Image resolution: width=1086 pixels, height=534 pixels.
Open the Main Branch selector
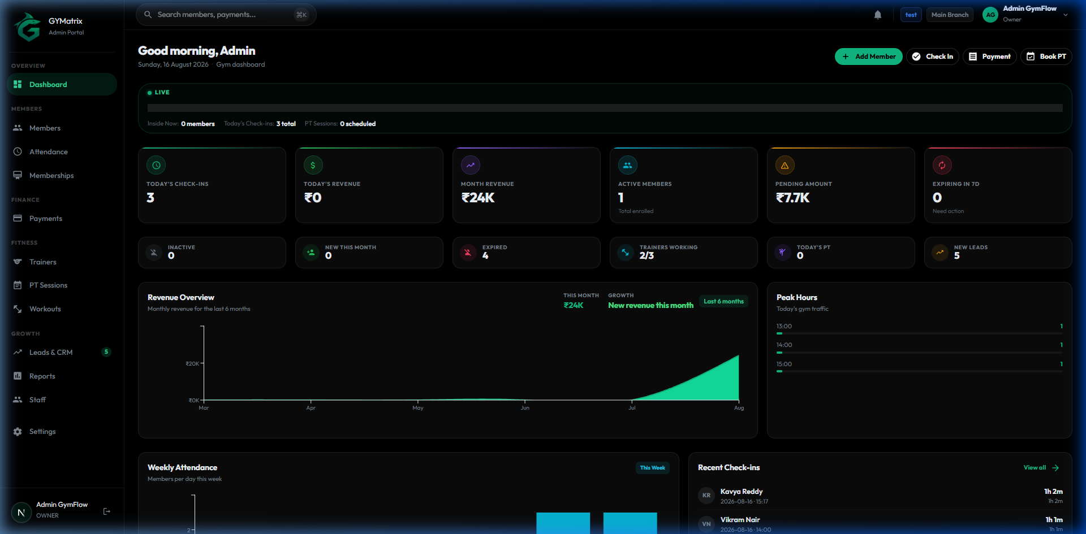pyautogui.click(x=950, y=15)
